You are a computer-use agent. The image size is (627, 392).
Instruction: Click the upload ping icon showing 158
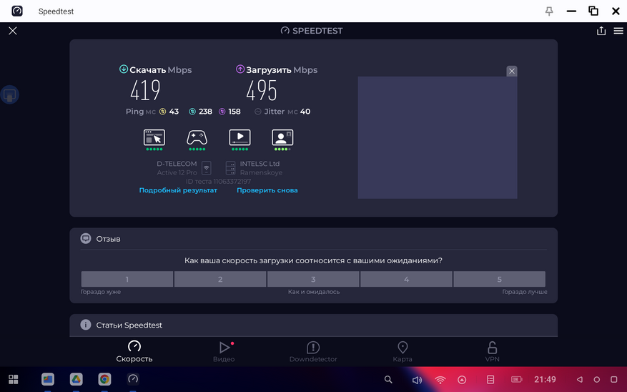pos(222,112)
